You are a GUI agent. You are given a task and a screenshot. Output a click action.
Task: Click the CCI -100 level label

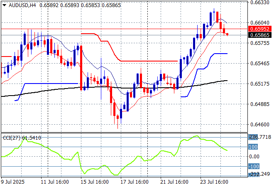(254, 166)
